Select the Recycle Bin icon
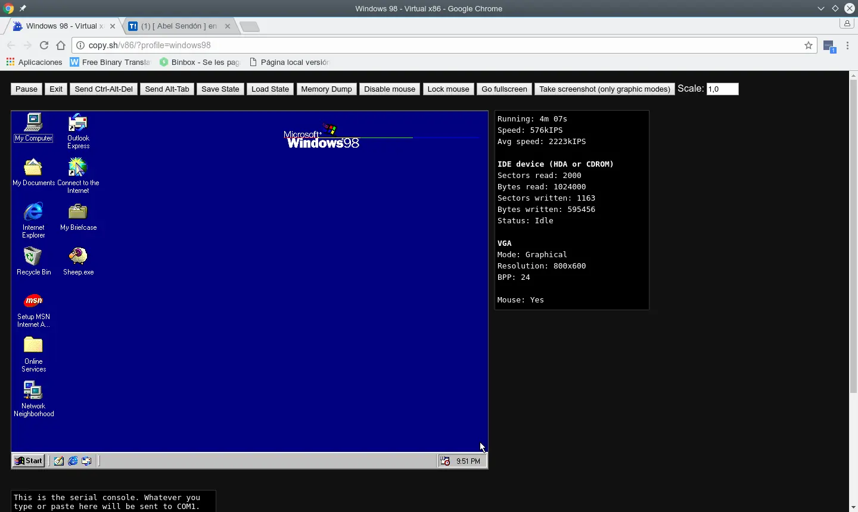Screen dimensions: 858x512 coord(33,261)
